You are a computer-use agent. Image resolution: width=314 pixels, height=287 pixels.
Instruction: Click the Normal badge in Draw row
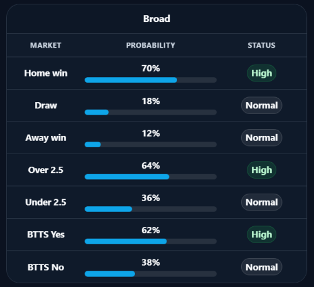click(x=261, y=105)
